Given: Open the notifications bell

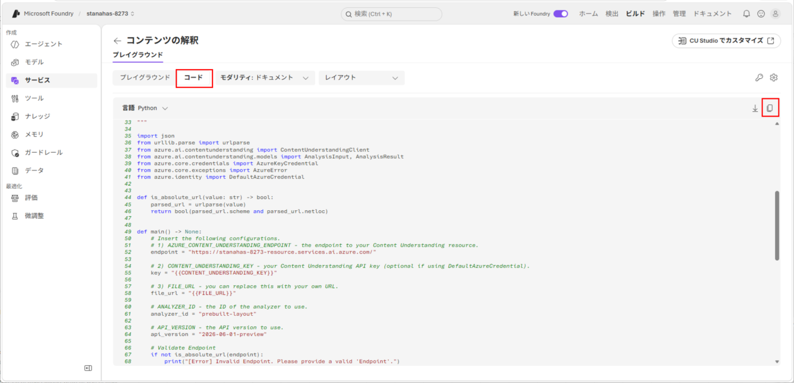Looking at the screenshot, I should (x=746, y=13).
